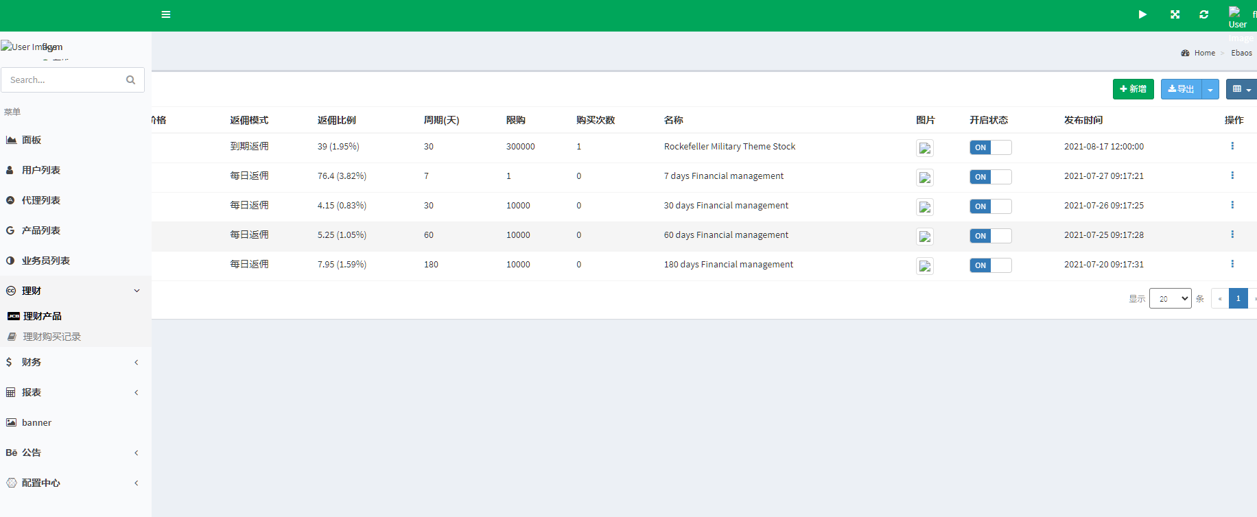Screen dimensions: 1257x517
Task: Click image thumbnail of 7 days Financial management
Action: point(925,178)
